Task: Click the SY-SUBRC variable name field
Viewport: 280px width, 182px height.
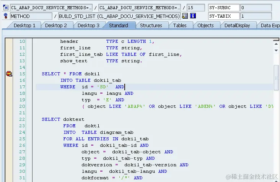Action: [224, 8]
